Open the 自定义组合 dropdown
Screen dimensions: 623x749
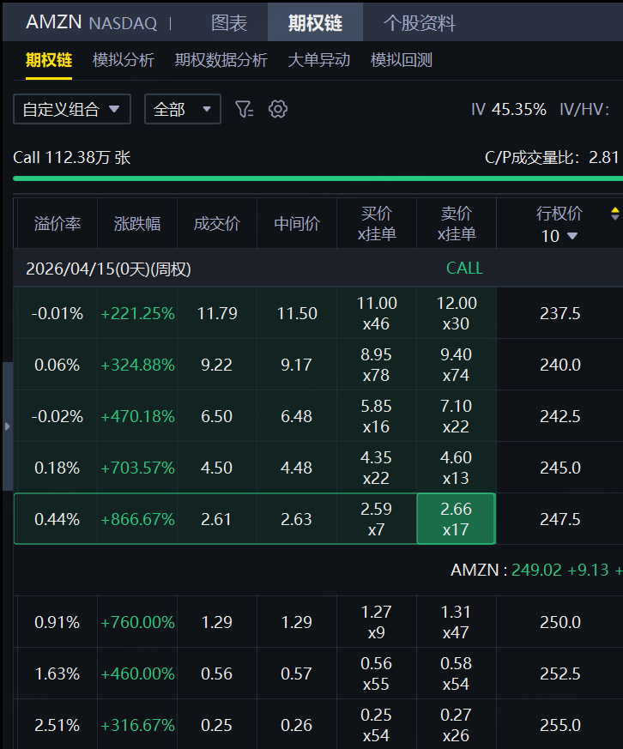[x=72, y=109]
